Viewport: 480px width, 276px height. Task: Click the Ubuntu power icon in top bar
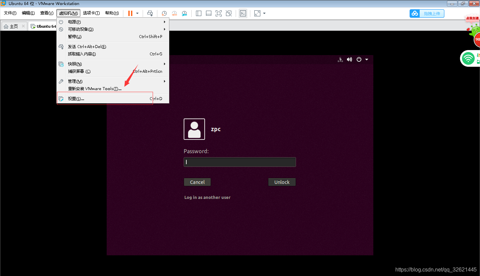point(359,59)
